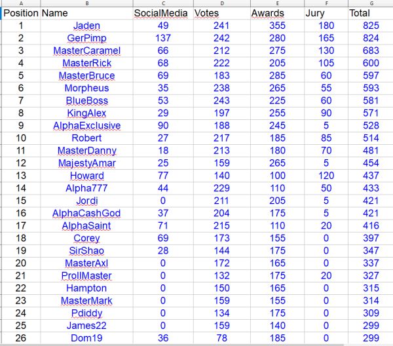Screen dimensions: 393x346
Task: Select the AlphaExclusive name cell
Action: [x=86, y=126]
